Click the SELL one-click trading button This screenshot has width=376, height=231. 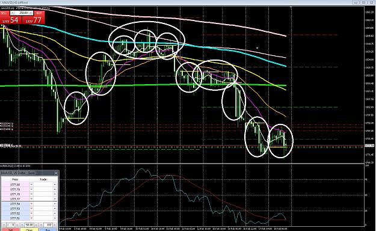[x=4, y=13]
